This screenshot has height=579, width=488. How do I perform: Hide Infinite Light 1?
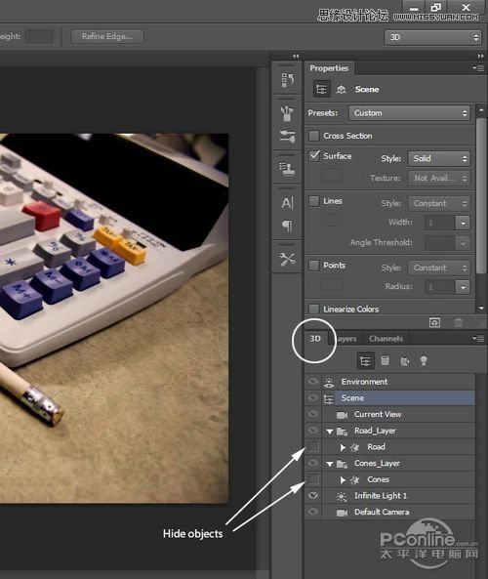[313, 495]
